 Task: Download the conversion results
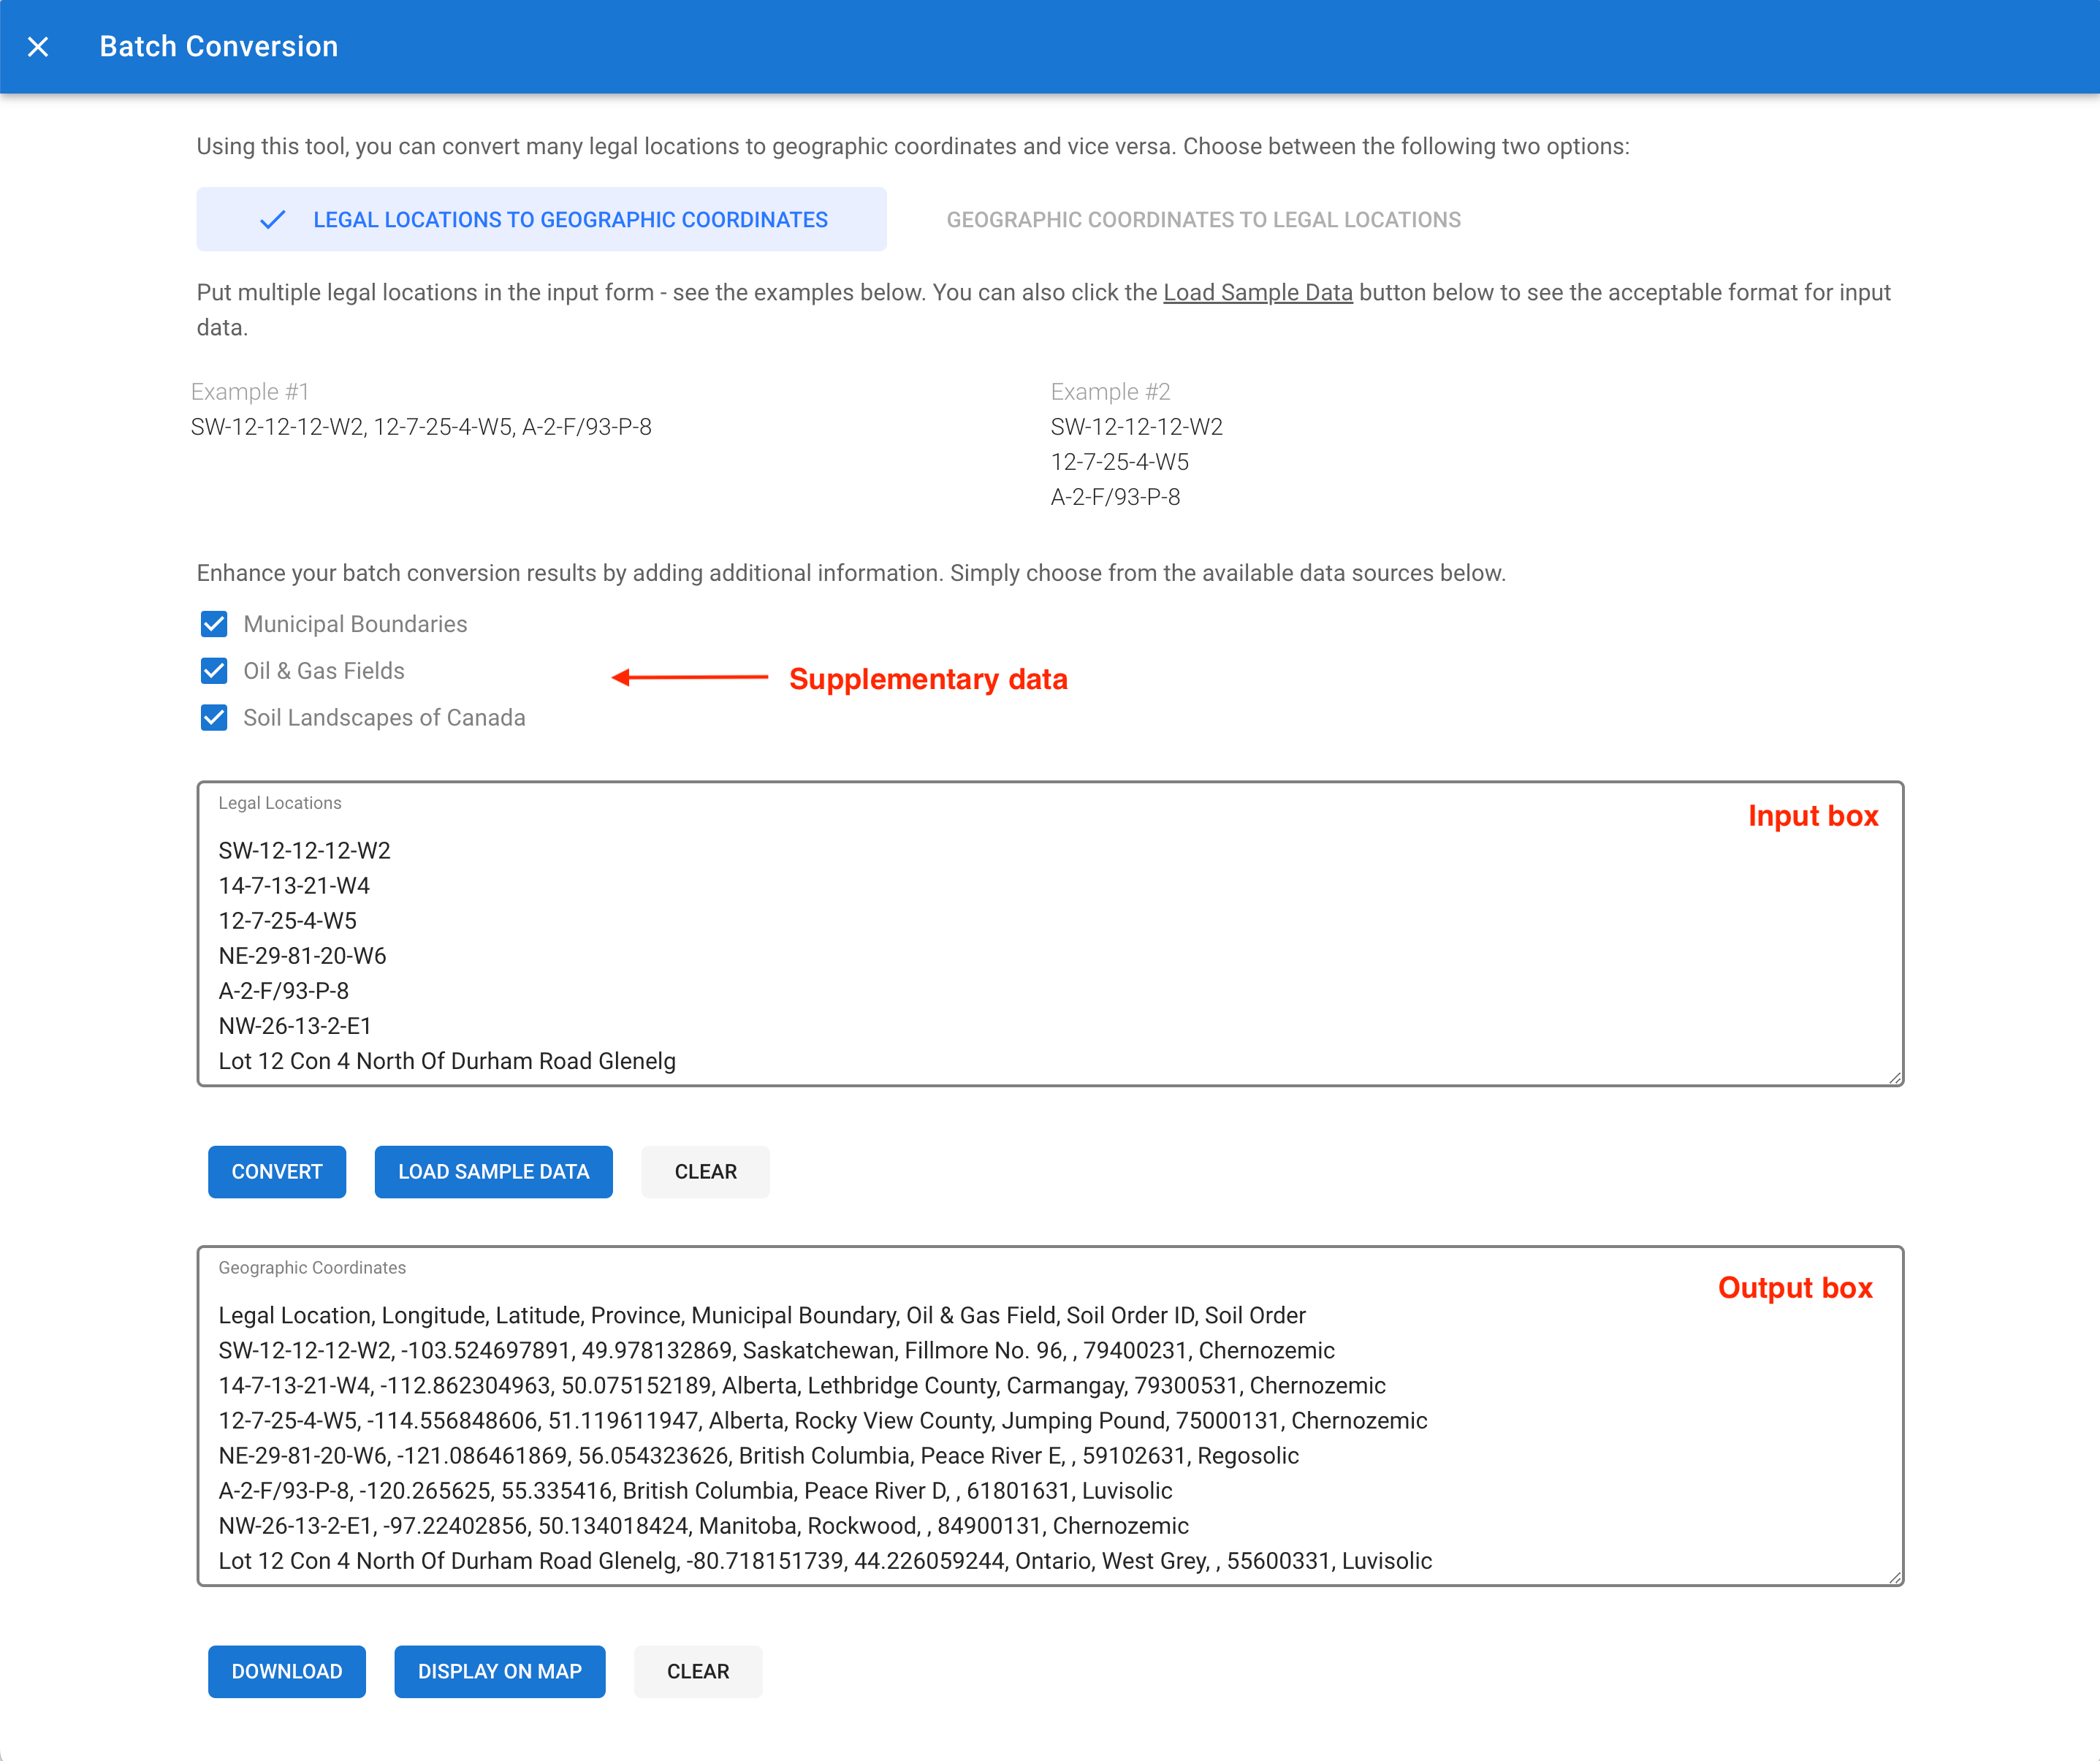click(x=286, y=1672)
